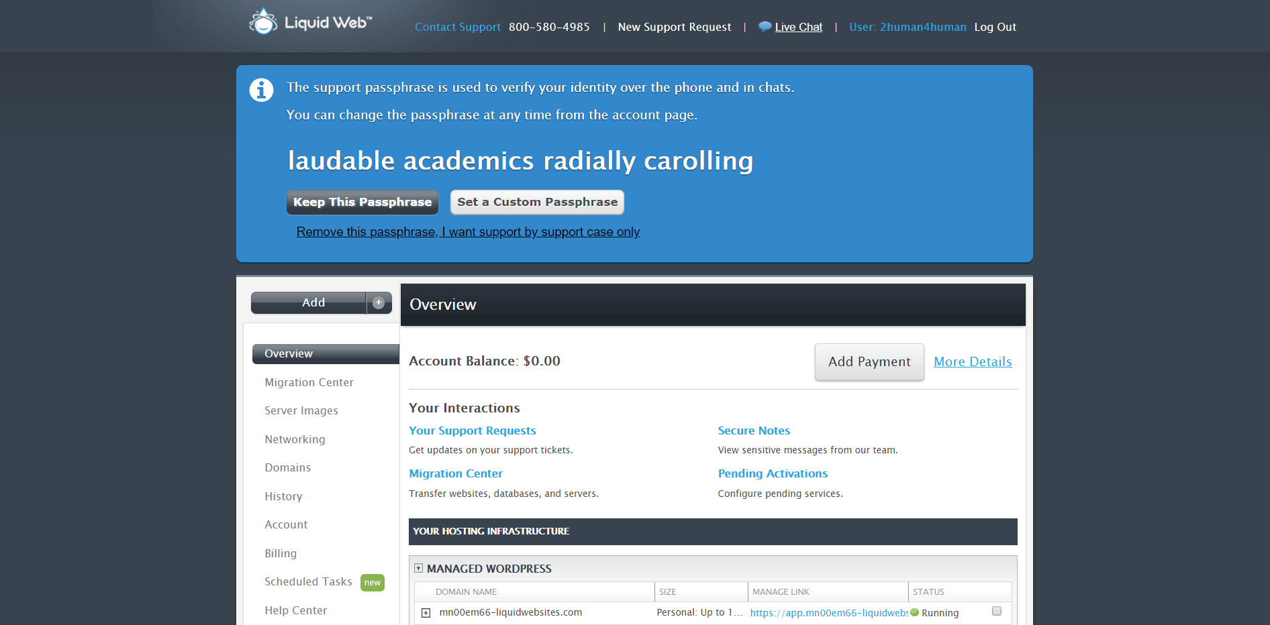Image resolution: width=1270 pixels, height=625 pixels.
Task: Expand the mn00em66-liquidwebsites.com row plus icon
Action: click(426, 613)
